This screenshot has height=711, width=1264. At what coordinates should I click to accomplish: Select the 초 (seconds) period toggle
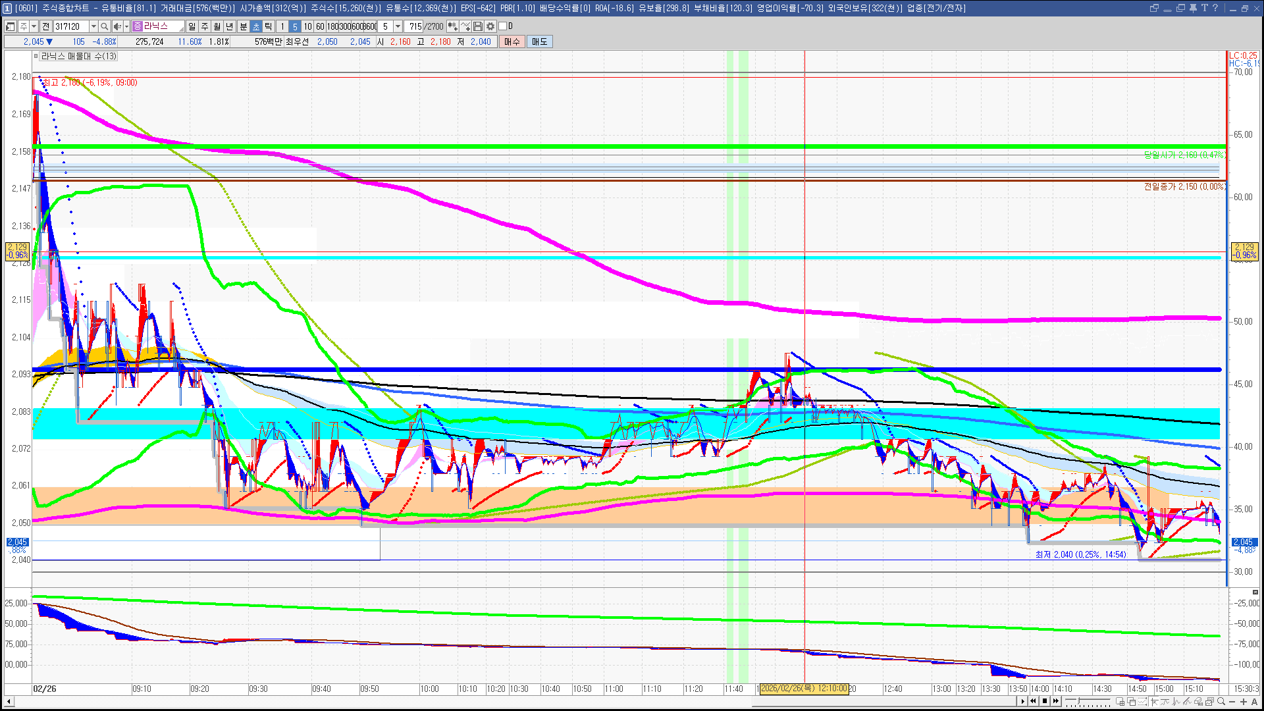tap(256, 26)
